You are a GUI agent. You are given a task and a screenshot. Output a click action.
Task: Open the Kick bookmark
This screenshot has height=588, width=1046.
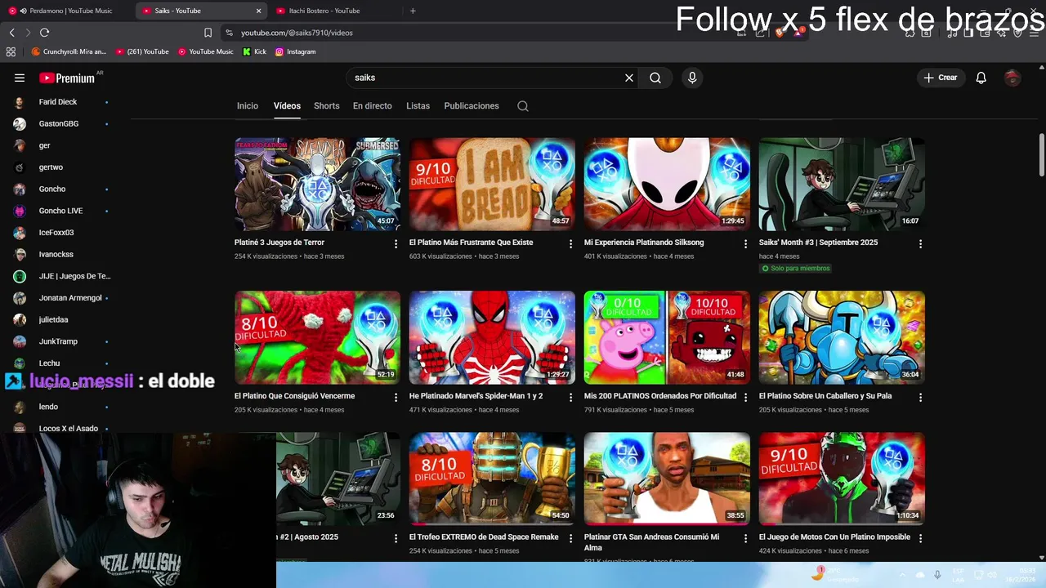[254, 51]
